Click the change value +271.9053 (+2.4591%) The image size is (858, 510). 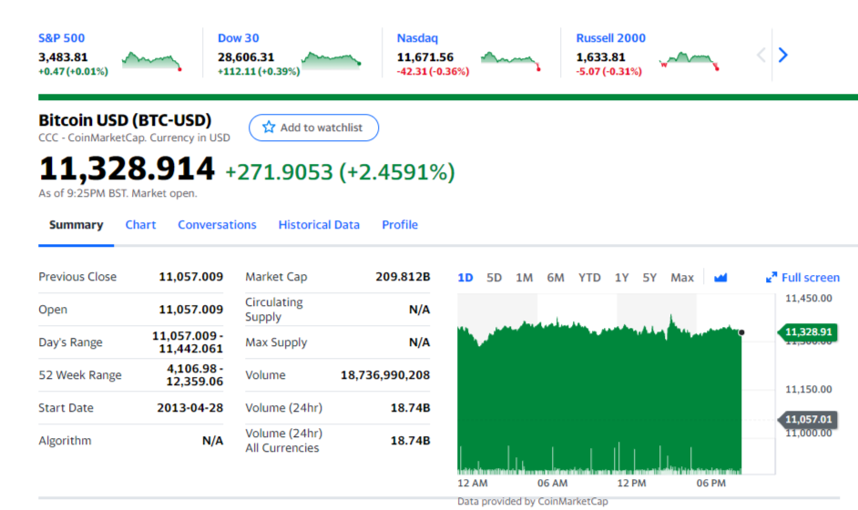point(340,172)
